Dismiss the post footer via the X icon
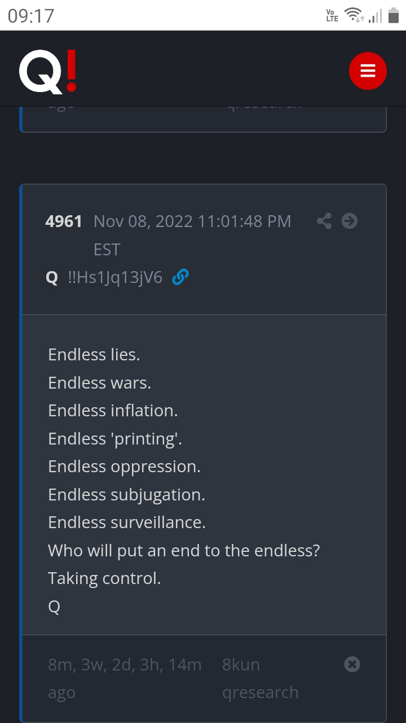Viewport: 406px width, 723px height. click(x=352, y=664)
